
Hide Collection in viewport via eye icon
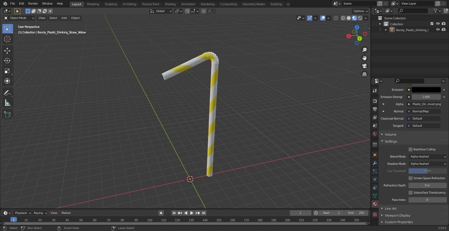(x=438, y=24)
